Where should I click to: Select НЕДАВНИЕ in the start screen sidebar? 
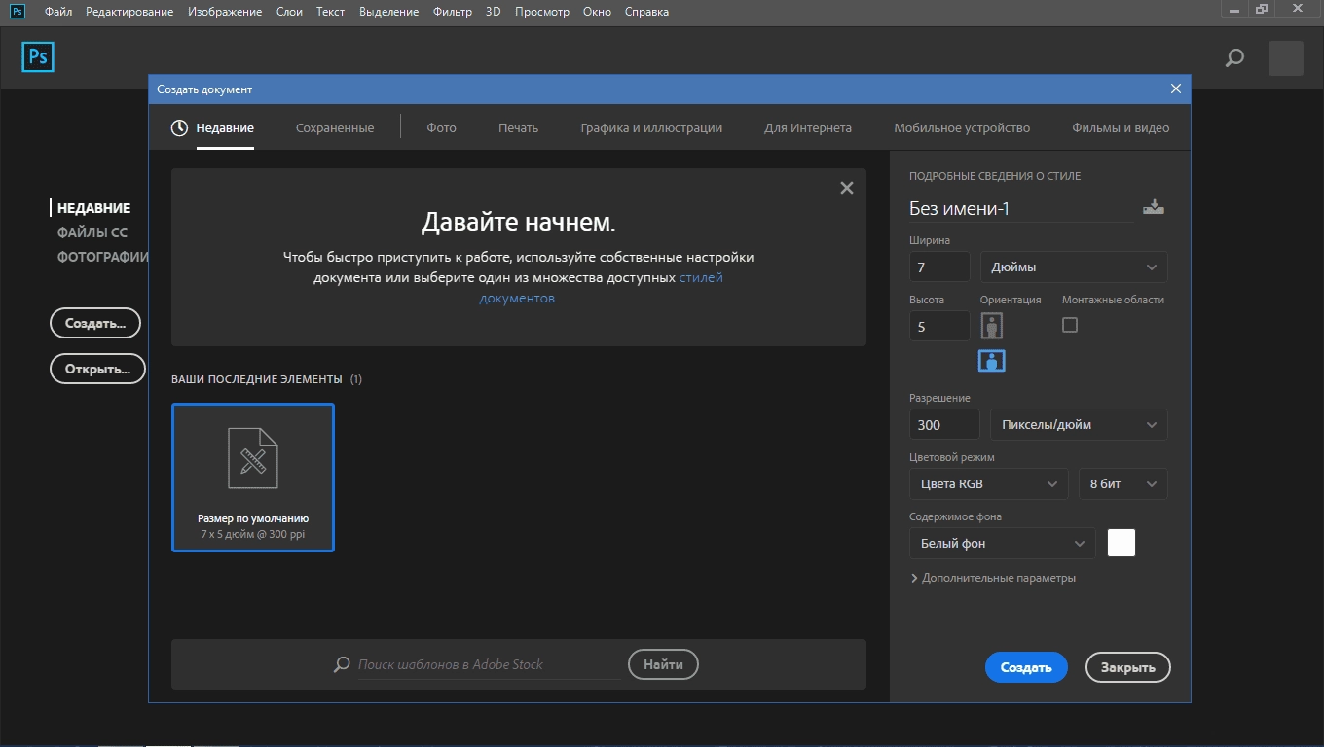pos(93,208)
